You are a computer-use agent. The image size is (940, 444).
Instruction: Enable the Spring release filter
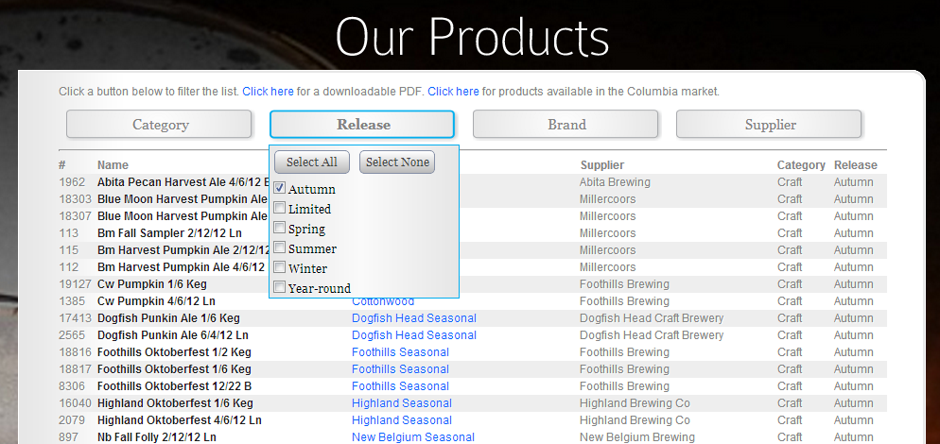coord(279,228)
